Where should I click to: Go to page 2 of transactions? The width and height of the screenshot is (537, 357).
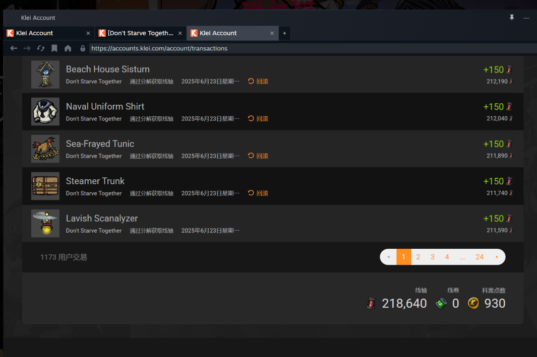tap(418, 257)
